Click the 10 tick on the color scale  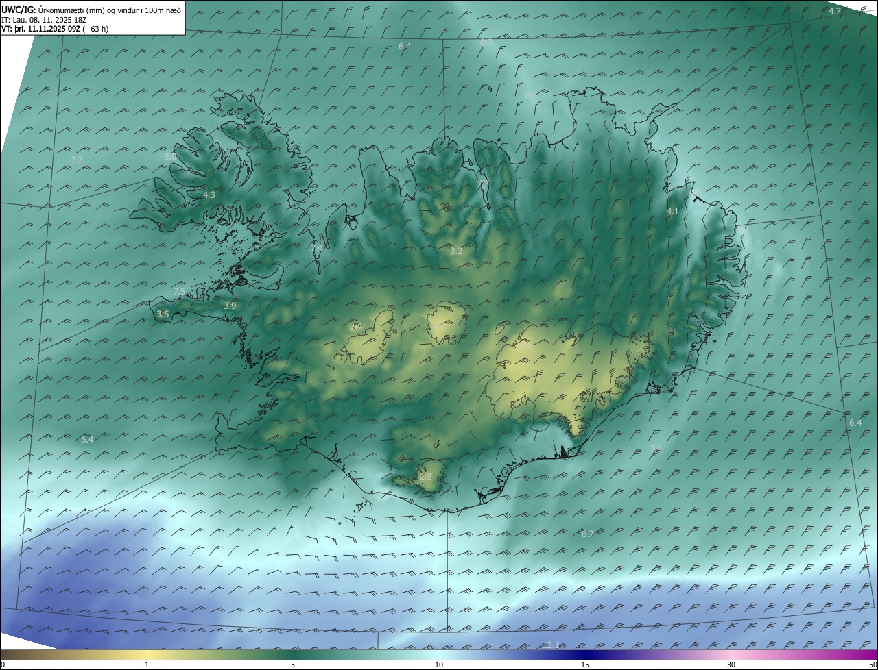click(439, 665)
